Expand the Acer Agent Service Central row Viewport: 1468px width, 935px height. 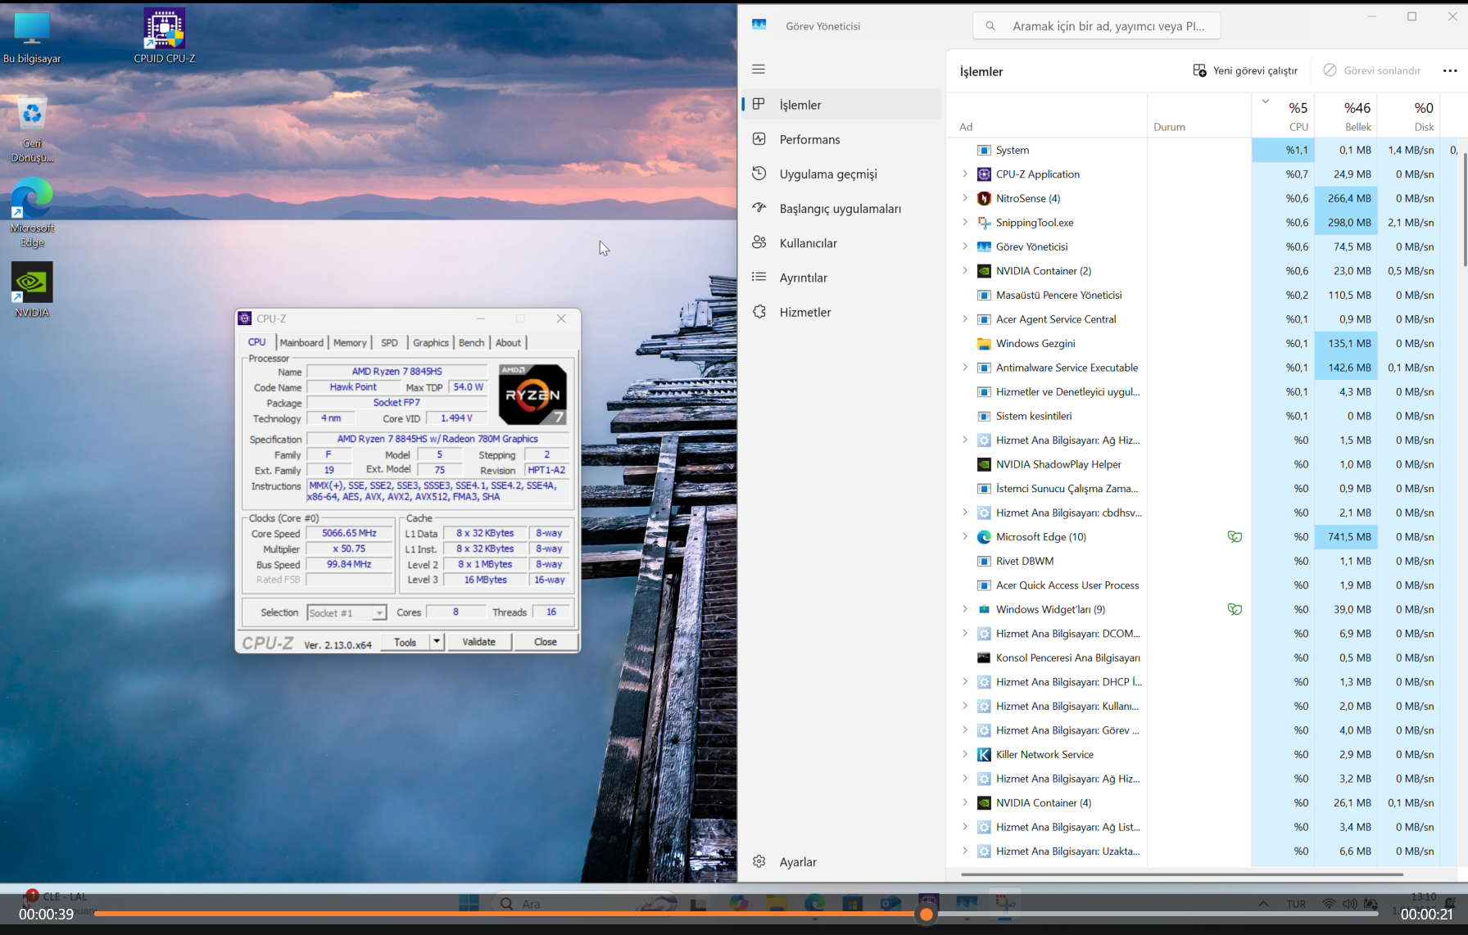(x=964, y=318)
